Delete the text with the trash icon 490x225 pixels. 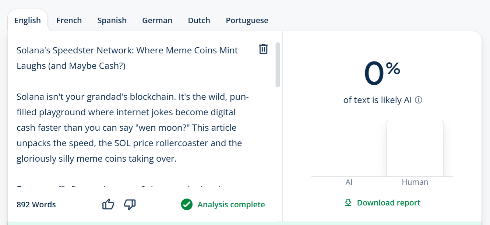pos(263,49)
